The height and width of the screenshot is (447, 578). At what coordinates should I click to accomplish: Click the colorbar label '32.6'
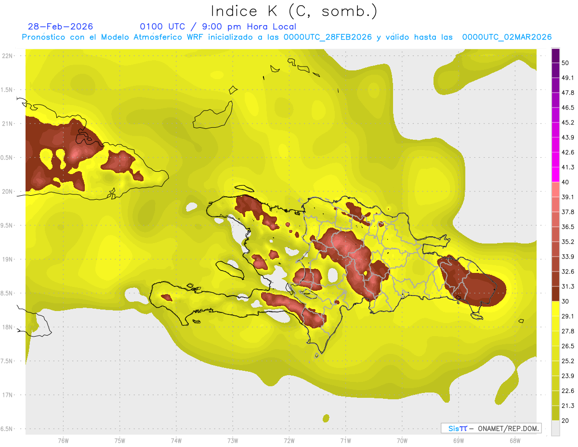(x=567, y=271)
